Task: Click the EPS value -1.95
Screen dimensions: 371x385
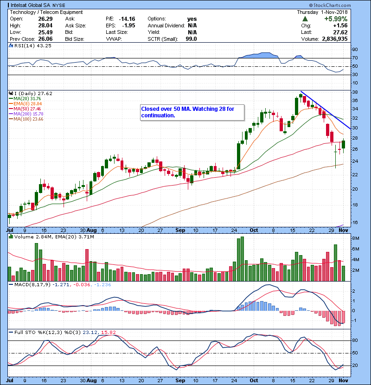Action: coord(128,26)
